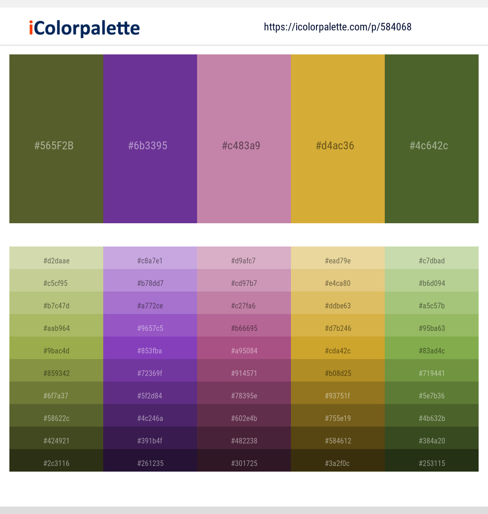The width and height of the screenshot is (488, 514).
Task: Click the #301725 dark maroon shade
Action: point(244,463)
